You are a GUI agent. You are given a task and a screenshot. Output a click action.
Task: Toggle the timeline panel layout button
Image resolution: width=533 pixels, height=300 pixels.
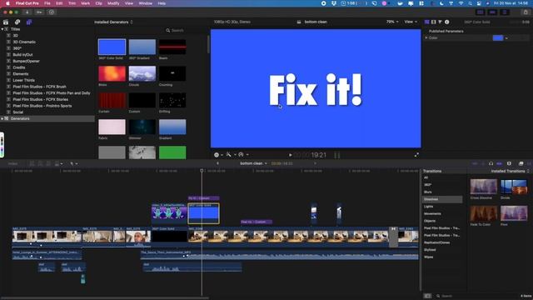click(x=492, y=12)
